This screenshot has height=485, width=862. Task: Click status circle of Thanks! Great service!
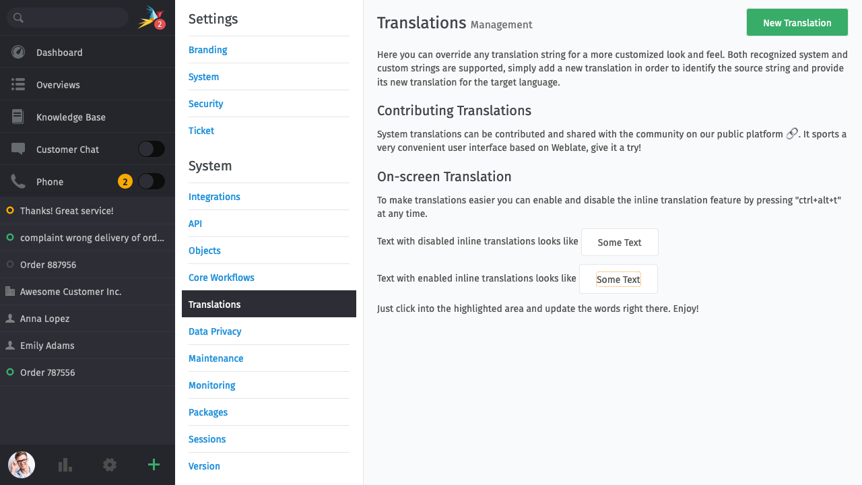point(10,211)
